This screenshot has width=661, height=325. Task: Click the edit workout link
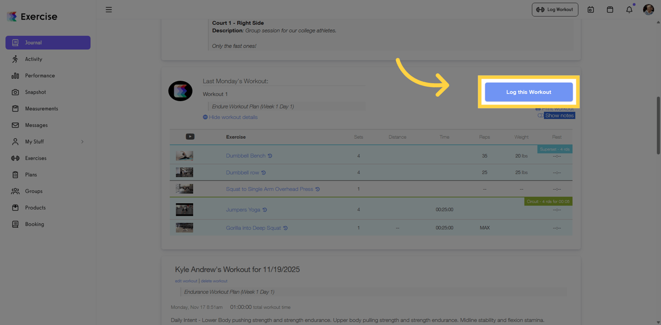(186, 281)
